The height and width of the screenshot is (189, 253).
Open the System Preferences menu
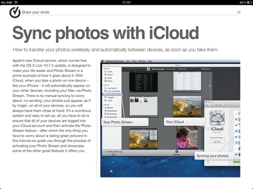coord(115,61)
